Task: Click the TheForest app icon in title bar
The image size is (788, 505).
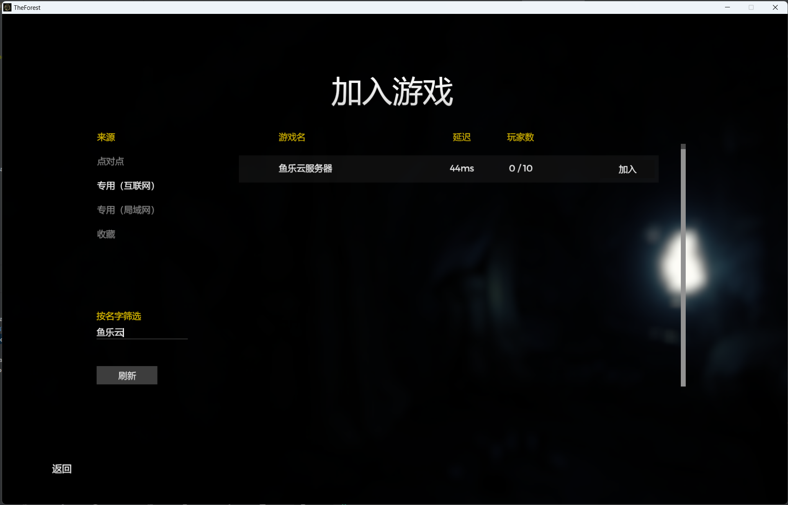Action: [x=7, y=7]
